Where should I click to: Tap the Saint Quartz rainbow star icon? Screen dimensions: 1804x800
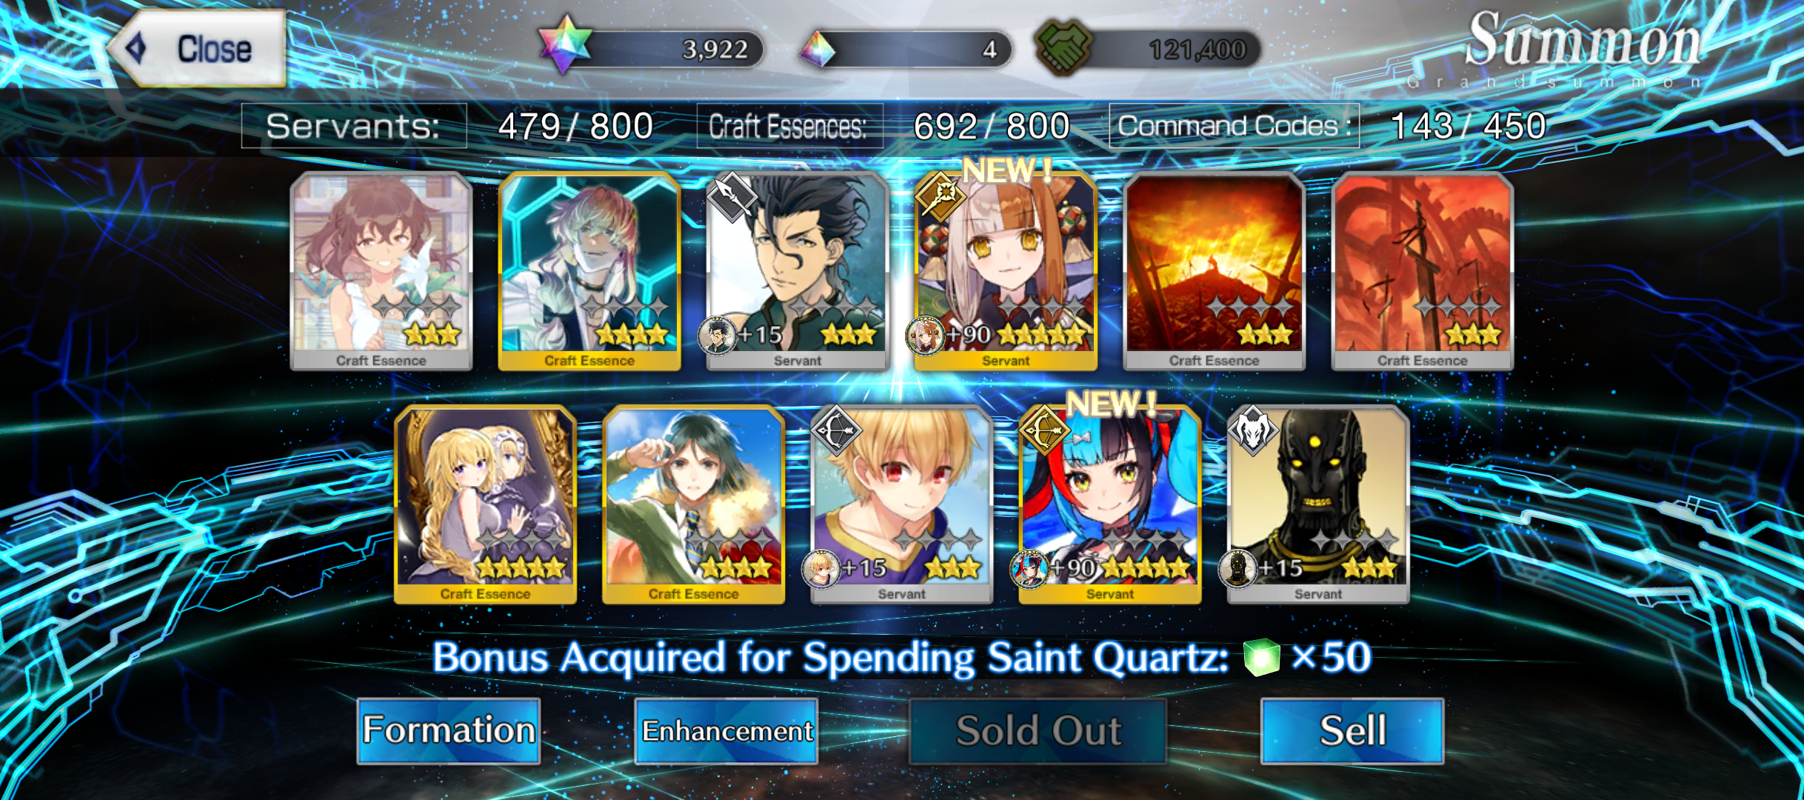click(567, 44)
